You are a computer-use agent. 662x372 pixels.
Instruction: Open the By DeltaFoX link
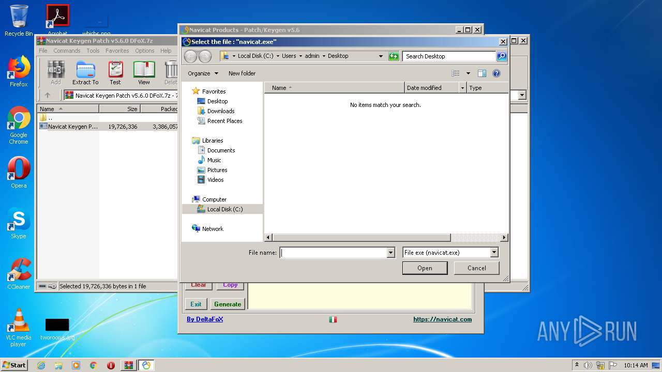pyautogui.click(x=205, y=319)
